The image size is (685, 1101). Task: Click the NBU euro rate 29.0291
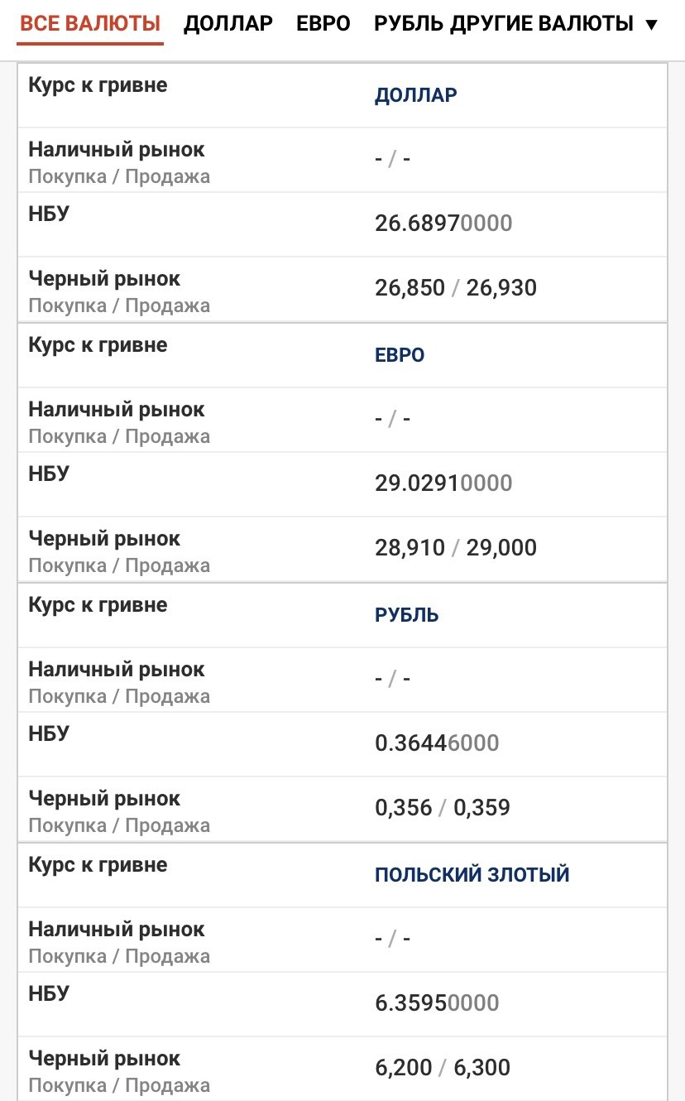coord(443,483)
